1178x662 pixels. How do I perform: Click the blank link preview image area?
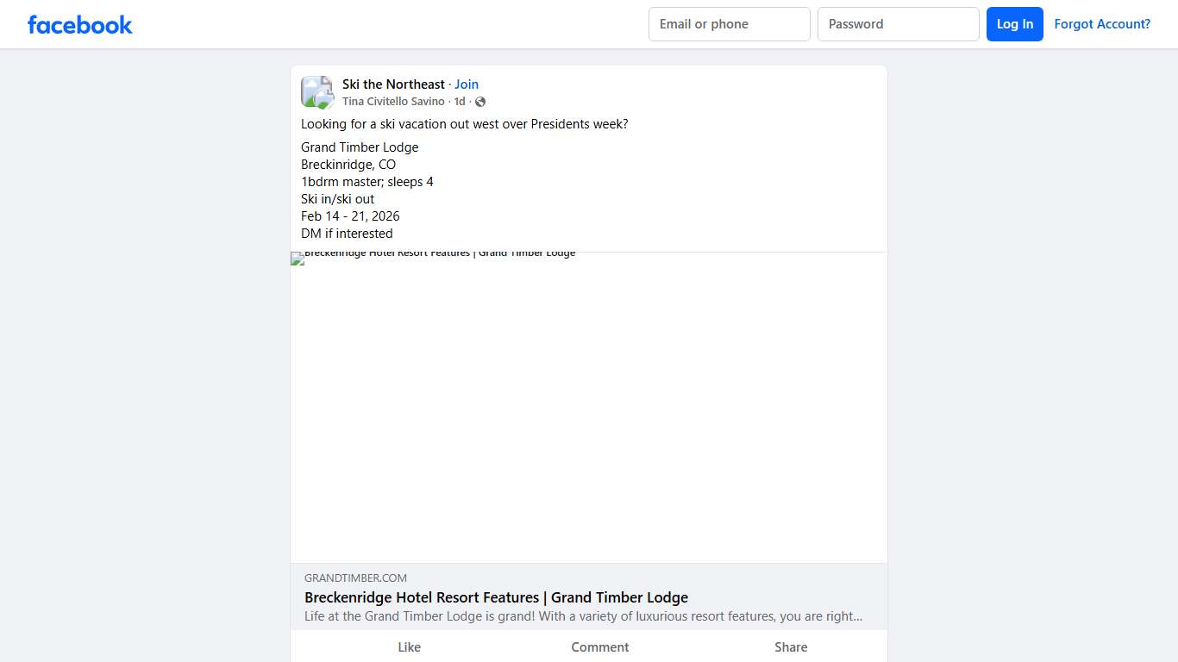pos(588,414)
